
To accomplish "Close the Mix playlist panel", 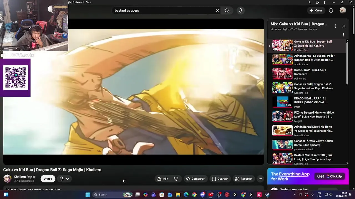I will pos(343,26).
